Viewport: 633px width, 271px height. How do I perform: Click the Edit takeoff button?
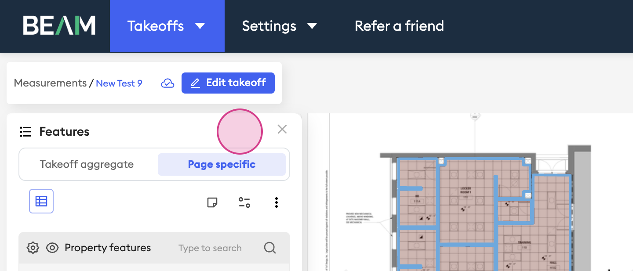tap(228, 83)
